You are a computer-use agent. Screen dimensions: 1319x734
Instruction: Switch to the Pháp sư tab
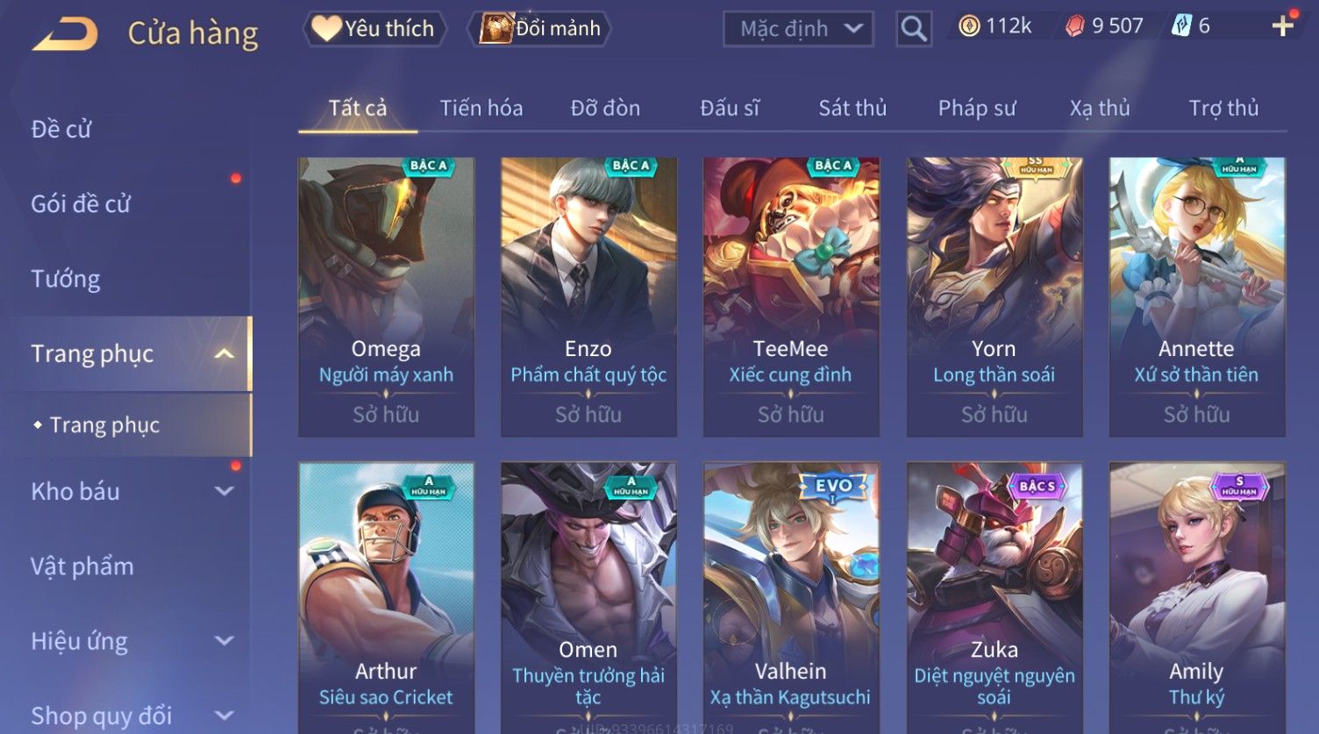(976, 108)
